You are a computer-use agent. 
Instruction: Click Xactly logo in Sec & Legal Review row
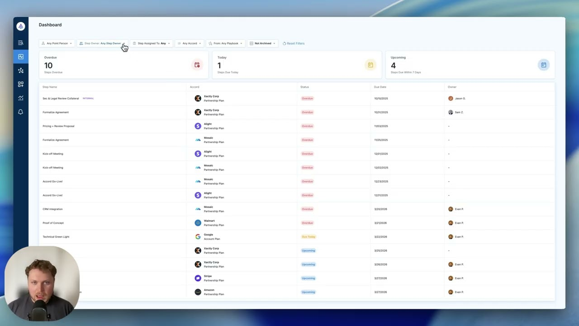(x=198, y=98)
